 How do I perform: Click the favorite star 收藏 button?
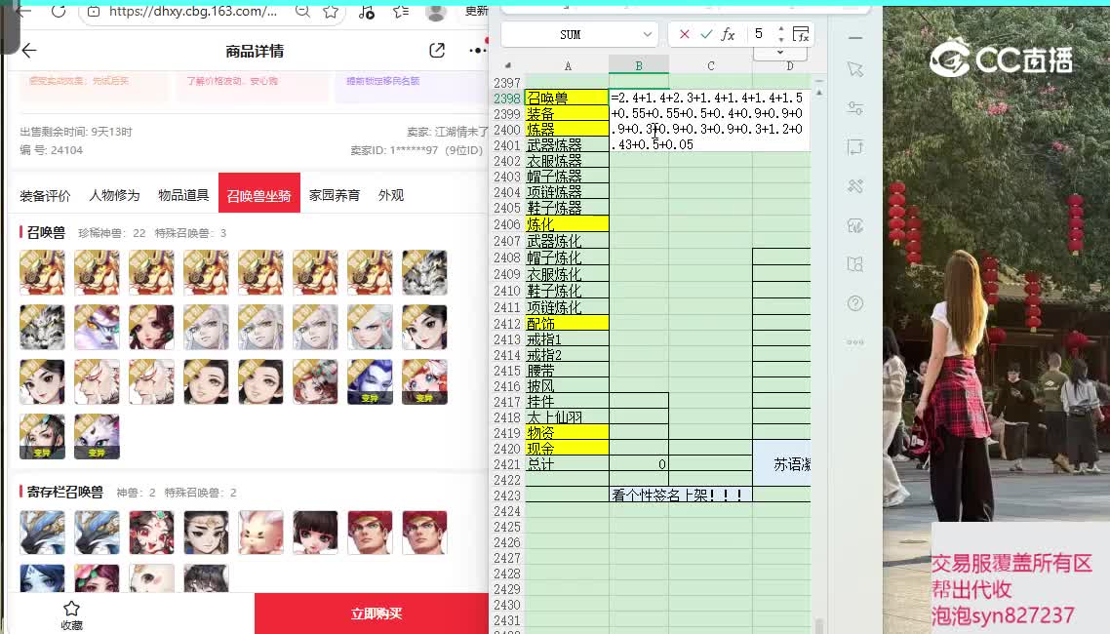tap(71, 614)
